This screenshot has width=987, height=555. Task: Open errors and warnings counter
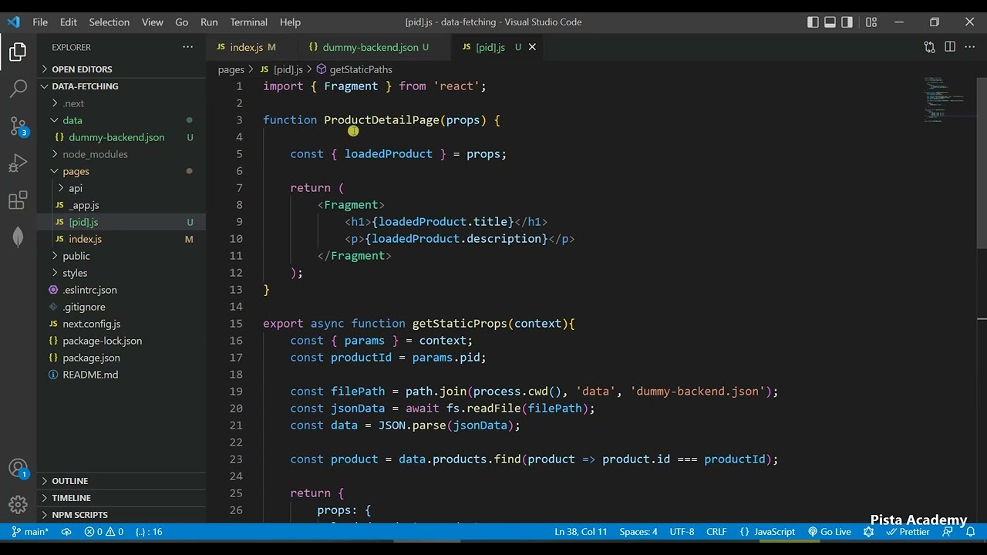(103, 532)
